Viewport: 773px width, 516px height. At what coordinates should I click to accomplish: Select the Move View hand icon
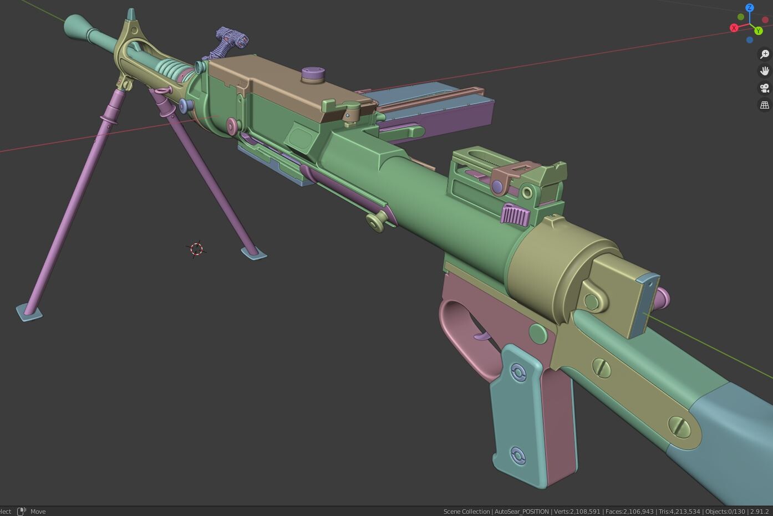764,70
